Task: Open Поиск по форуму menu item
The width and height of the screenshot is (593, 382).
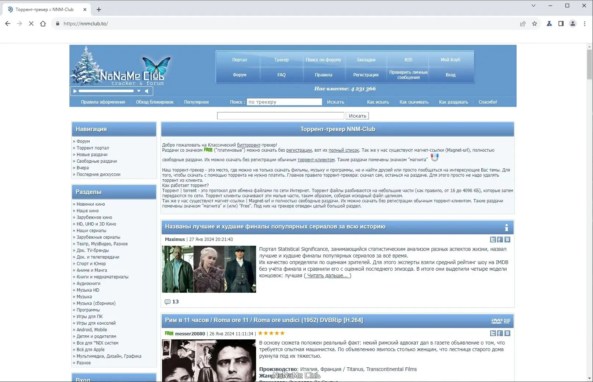Action: click(x=324, y=60)
